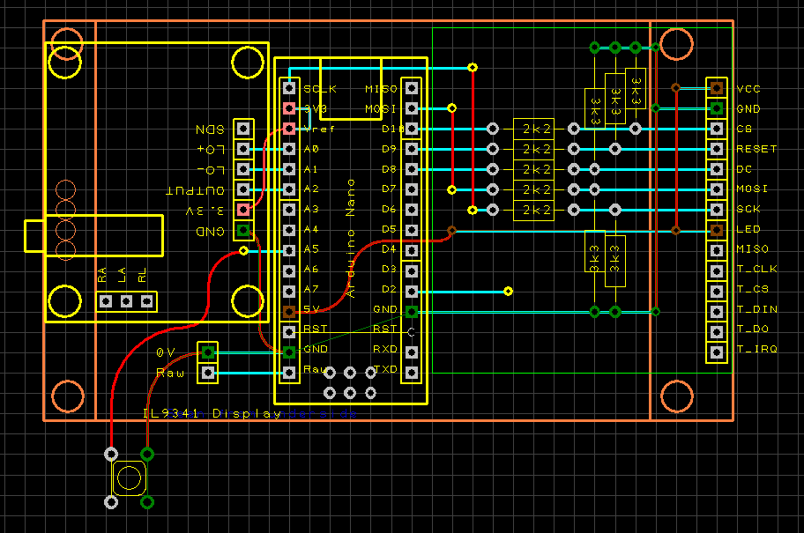Screen dimensions: 804x533
Task: Click the yellow via at D2 trace end
Action: [x=508, y=291]
